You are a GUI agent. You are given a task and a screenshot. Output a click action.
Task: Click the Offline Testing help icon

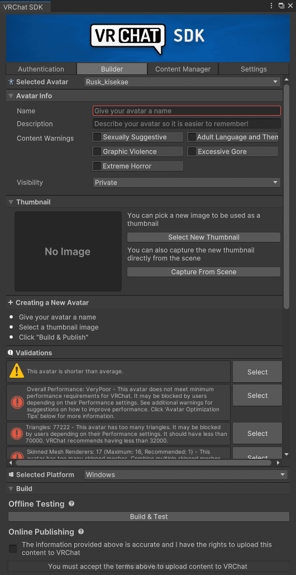71,504
